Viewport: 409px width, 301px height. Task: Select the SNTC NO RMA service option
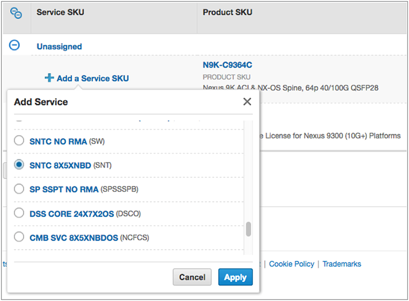[18, 141]
